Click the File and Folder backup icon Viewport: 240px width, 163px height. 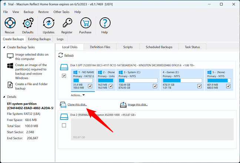pyautogui.click(x=10, y=85)
